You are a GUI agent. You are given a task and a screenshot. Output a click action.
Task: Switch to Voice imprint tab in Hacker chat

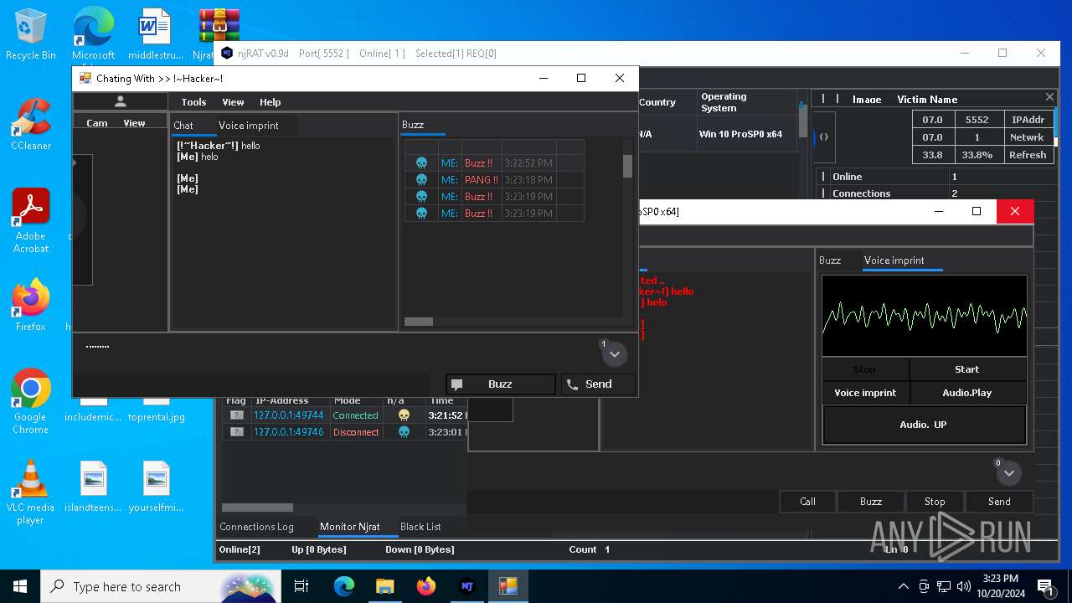[x=248, y=126]
